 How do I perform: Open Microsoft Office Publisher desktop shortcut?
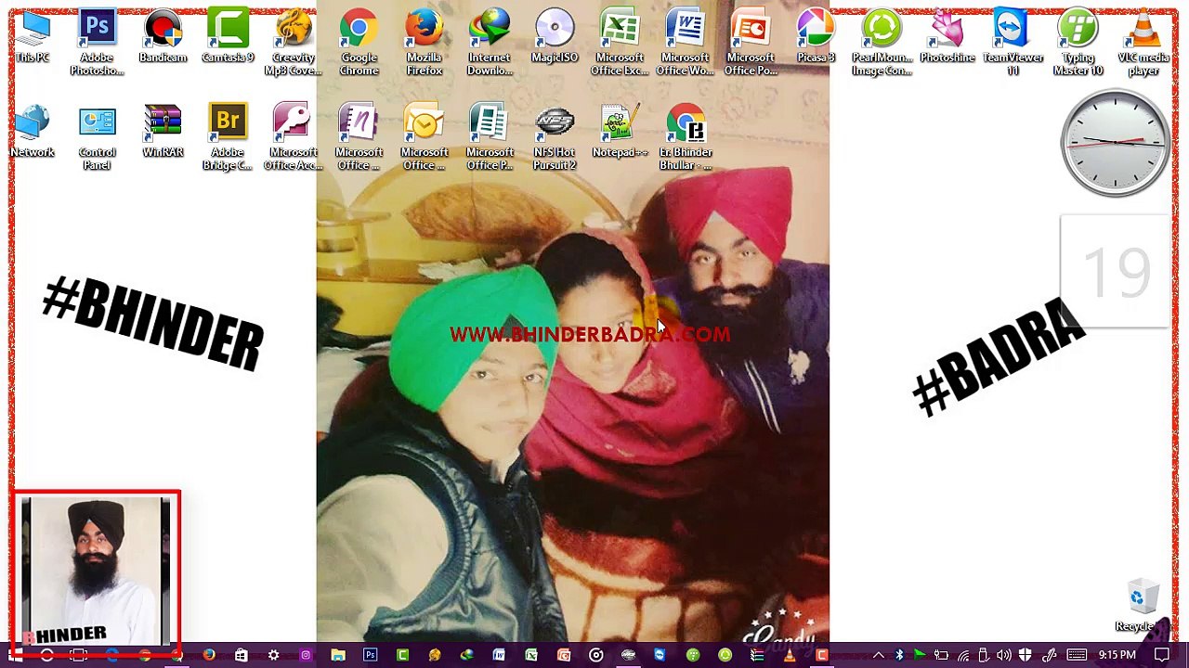tap(490, 137)
